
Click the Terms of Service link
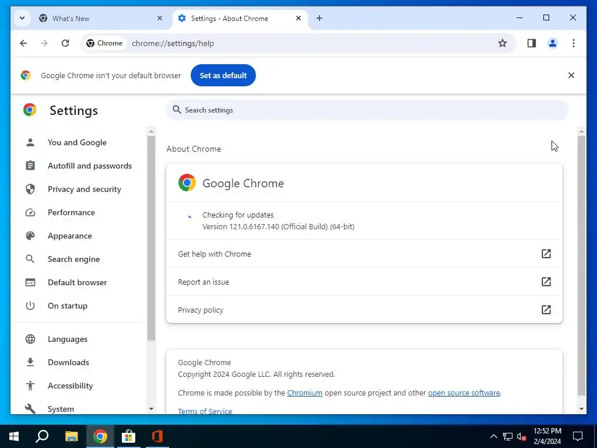pos(205,411)
